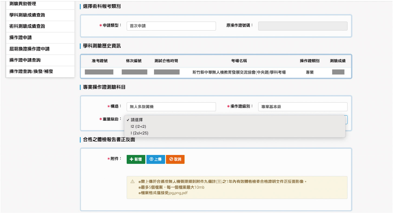393x213 pixels.
Task: Select the I2 (I2<2) weight option
Action: pos(138,126)
